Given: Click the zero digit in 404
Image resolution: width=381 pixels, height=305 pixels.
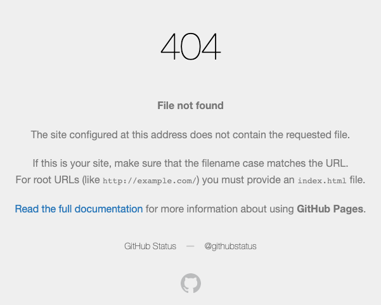Looking at the screenshot, I should [191, 46].
